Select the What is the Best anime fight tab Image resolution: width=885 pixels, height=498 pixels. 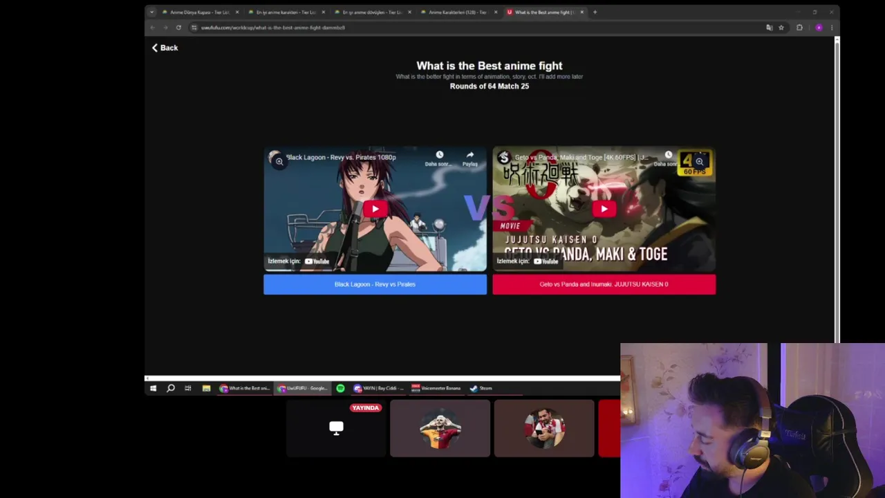(545, 12)
